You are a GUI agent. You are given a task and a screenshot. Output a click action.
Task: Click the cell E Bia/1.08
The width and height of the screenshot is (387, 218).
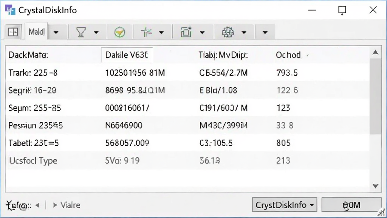pyautogui.click(x=218, y=90)
